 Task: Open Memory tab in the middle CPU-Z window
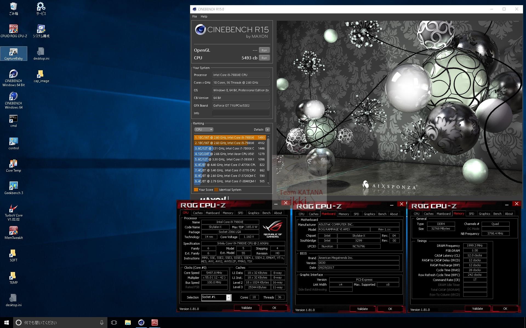pos(344,214)
